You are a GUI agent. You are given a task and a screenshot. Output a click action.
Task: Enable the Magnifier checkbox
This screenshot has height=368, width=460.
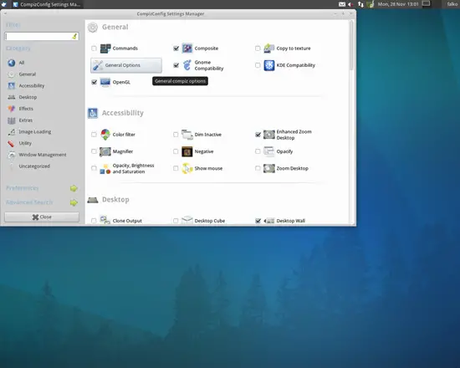94,151
